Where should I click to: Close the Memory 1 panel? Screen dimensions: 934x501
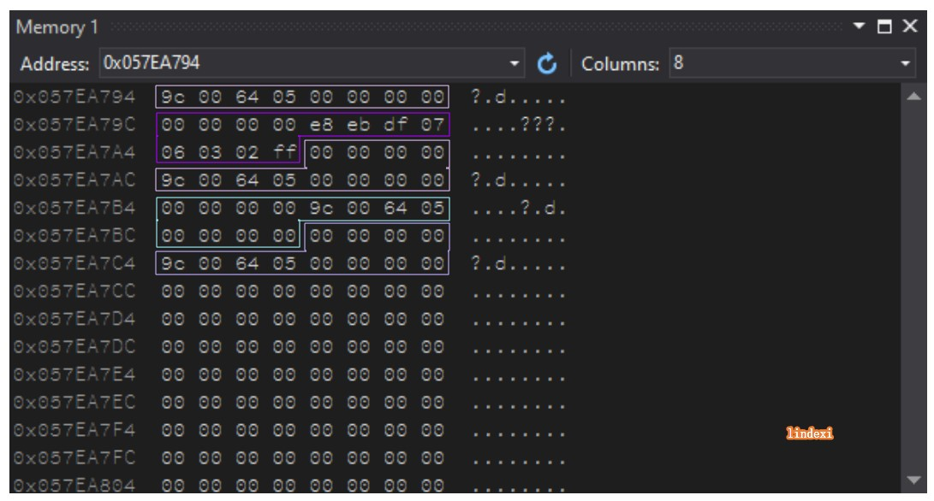[x=909, y=27]
